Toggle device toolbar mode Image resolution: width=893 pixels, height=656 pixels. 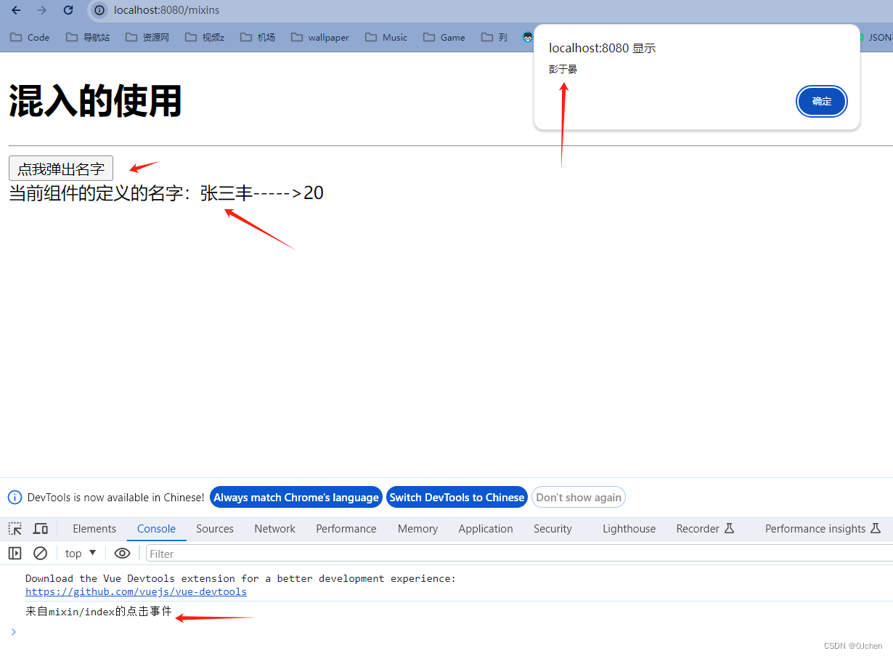[x=41, y=529]
